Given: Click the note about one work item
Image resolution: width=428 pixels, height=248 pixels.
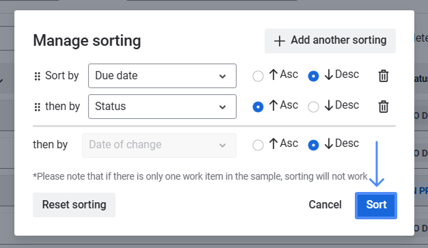Looking at the screenshot, I should pos(200,176).
